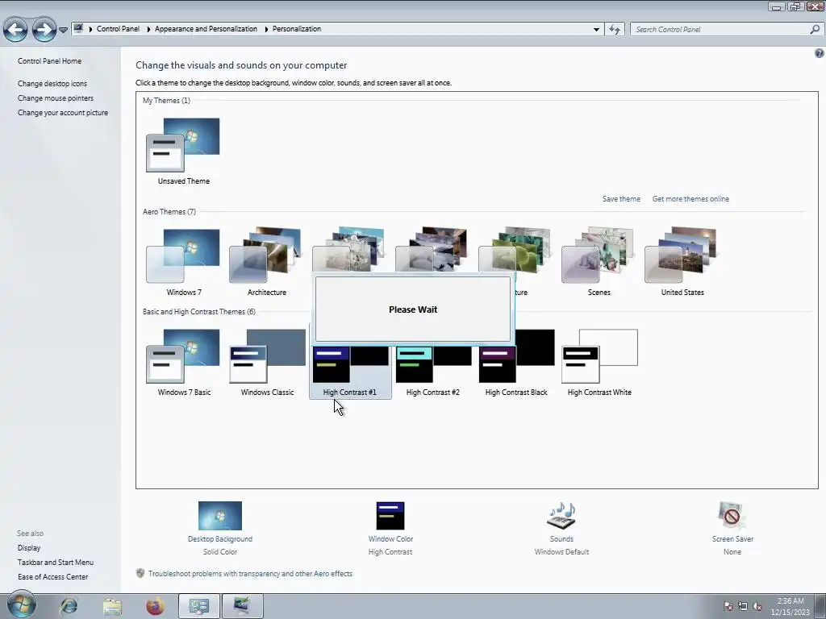Click the volume tray icon
The height and width of the screenshot is (619, 826).
(757, 606)
